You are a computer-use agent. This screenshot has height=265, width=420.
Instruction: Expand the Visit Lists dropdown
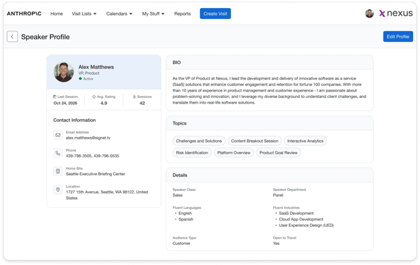tap(84, 13)
